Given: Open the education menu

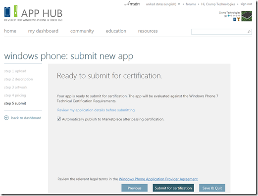Looking at the screenshot, I should [116, 31].
